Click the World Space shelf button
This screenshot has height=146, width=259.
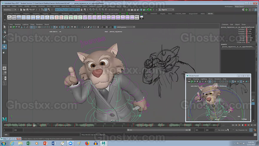click(x=127, y=17)
